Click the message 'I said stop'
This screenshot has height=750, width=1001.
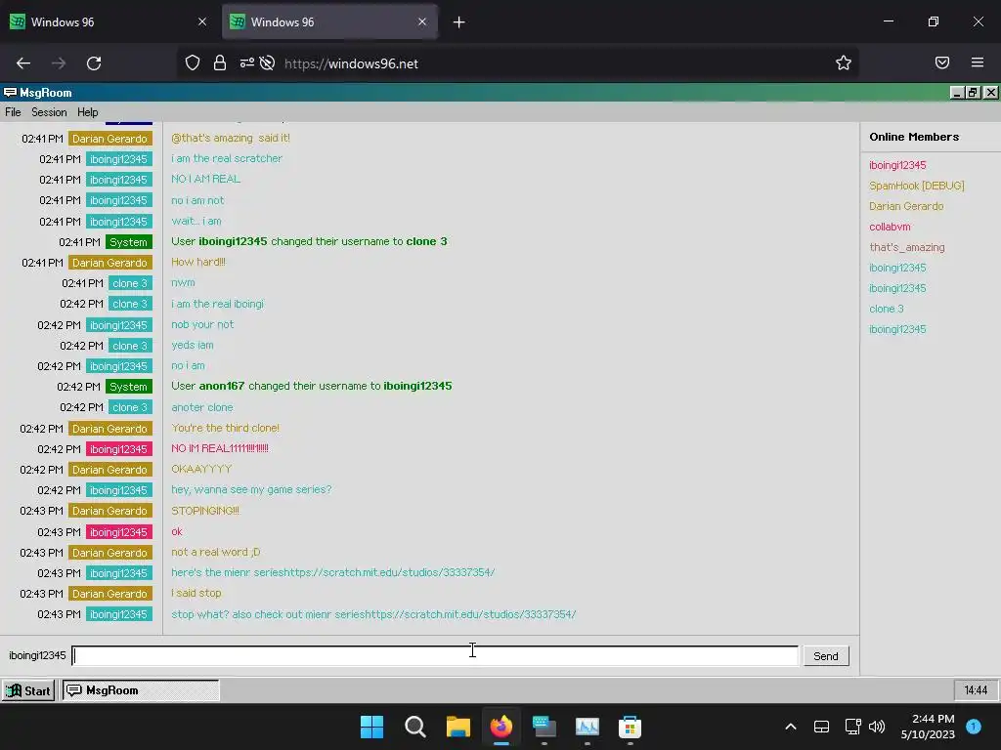[196, 593]
